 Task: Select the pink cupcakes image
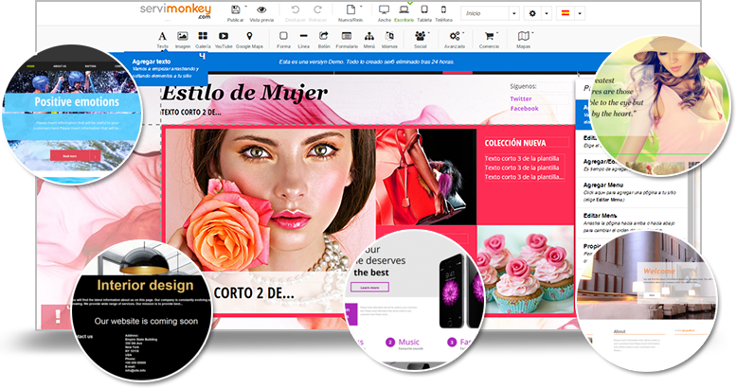click(526, 268)
